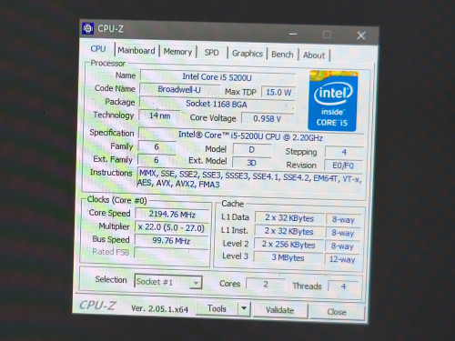Click the Intel Core i5 logo badge
Image resolution: width=455 pixels, height=341 pixels.
(333, 101)
